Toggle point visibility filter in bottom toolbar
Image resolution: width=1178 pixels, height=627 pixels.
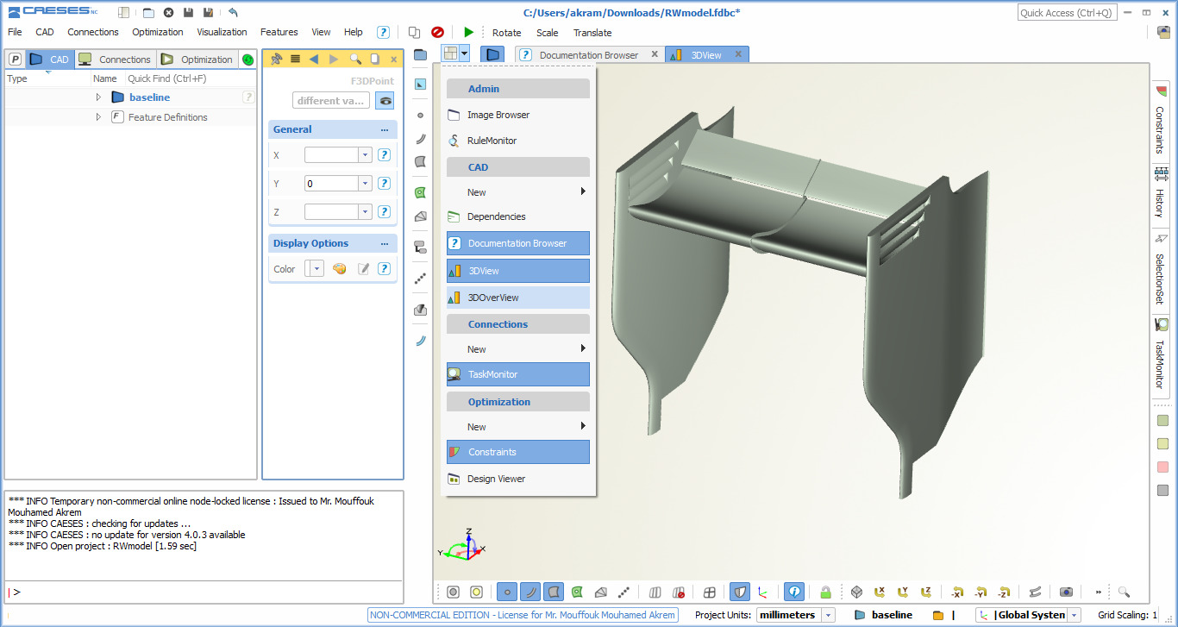(506, 592)
